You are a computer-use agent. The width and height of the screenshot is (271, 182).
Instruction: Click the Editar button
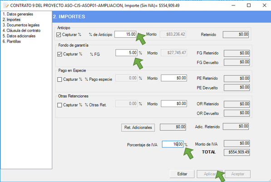[x=182, y=174]
